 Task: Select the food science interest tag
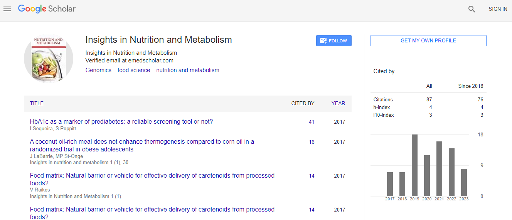(x=134, y=70)
